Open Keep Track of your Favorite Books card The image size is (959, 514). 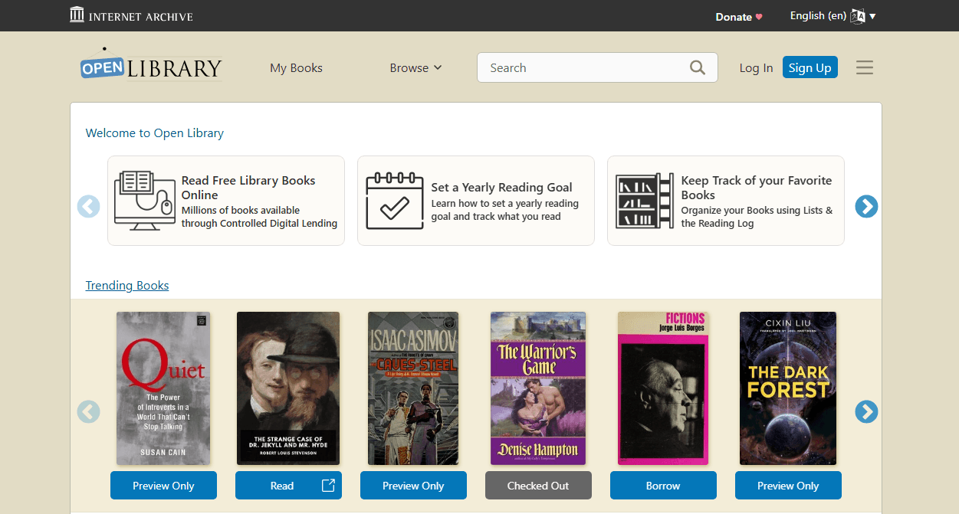(726, 201)
